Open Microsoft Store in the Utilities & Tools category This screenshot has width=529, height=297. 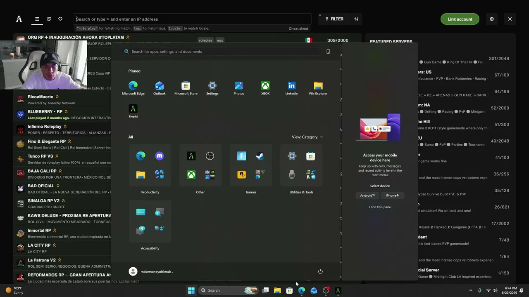tap(311, 156)
